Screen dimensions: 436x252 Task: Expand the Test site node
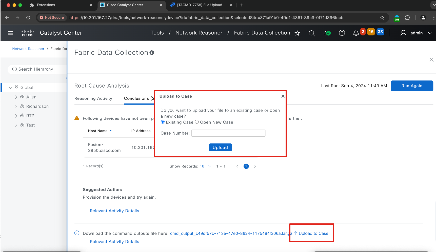point(16,125)
